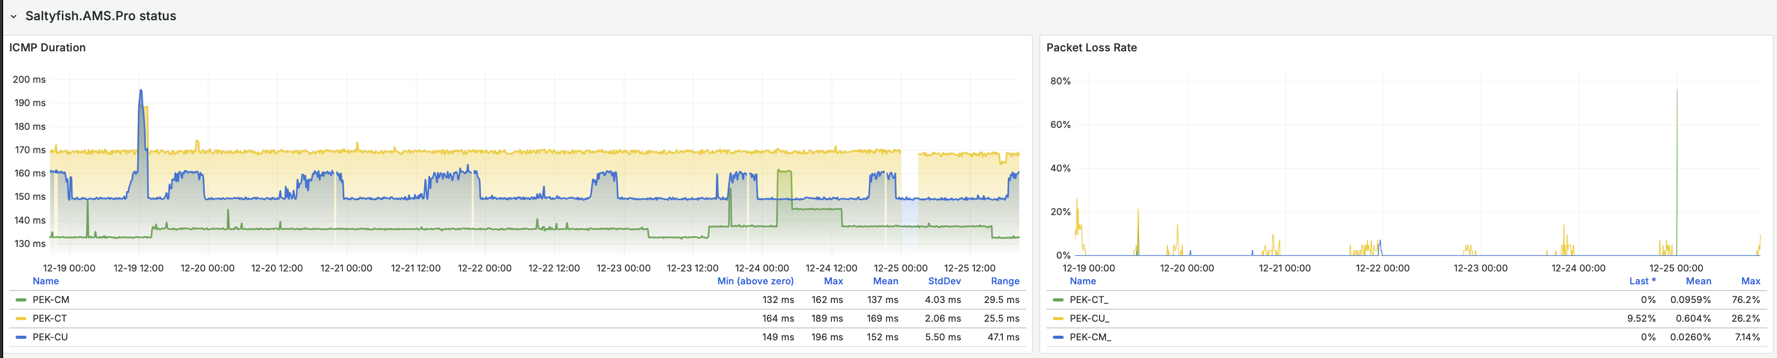Sort ICMP legend by Max column
The image size is (1777, 358).
[833, 281]
